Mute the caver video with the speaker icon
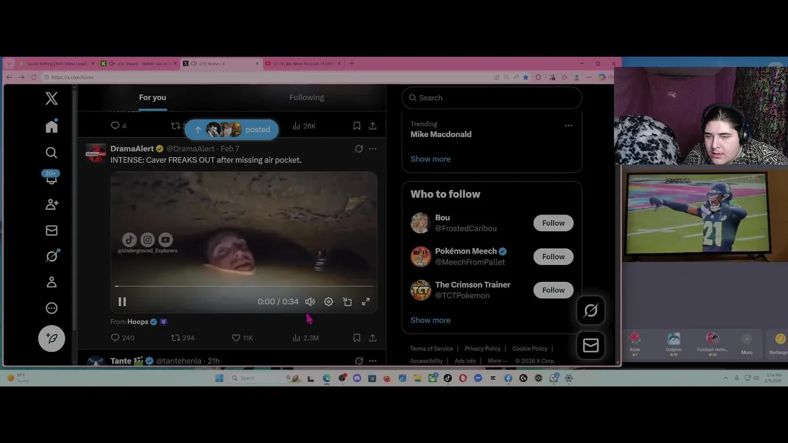 (310, 301)
